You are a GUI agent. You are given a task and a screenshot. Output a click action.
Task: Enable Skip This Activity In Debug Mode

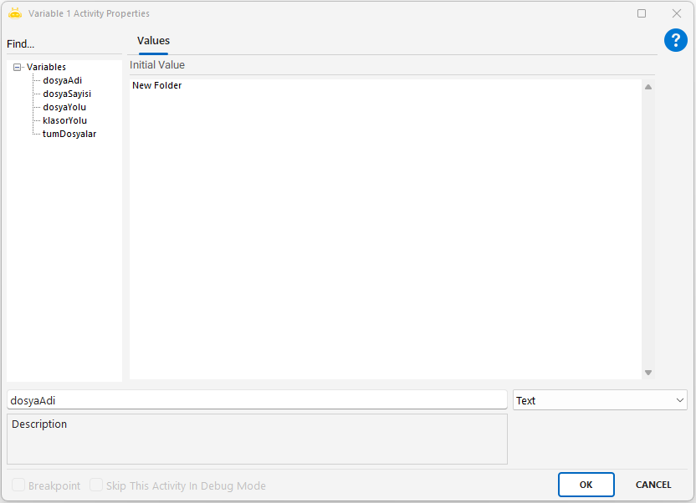click(96, 485)
